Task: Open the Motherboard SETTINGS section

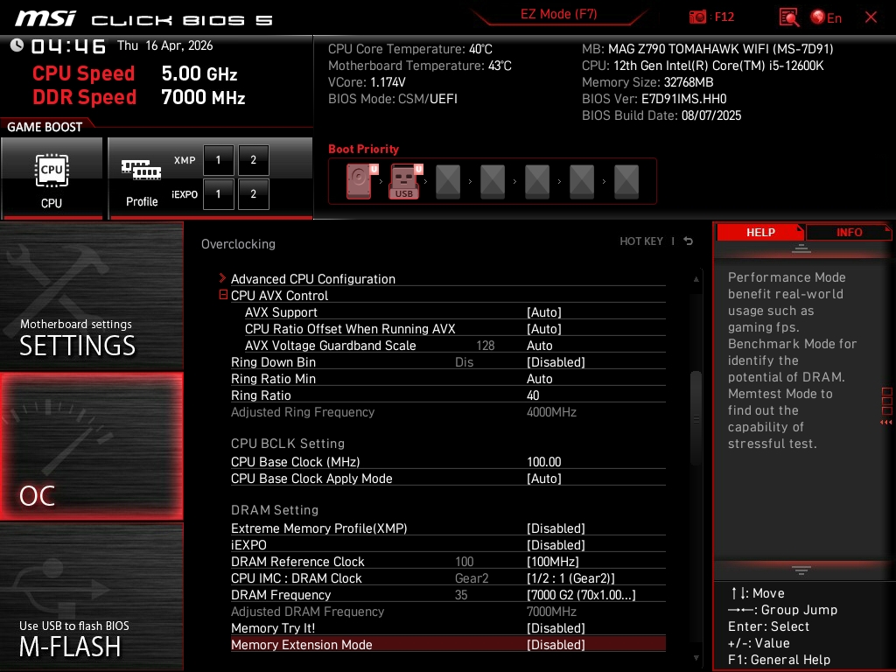Action: tap(91, 297)
